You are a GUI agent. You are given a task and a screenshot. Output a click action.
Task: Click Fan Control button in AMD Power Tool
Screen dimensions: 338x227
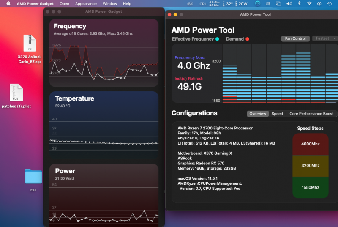click(295, 38)
